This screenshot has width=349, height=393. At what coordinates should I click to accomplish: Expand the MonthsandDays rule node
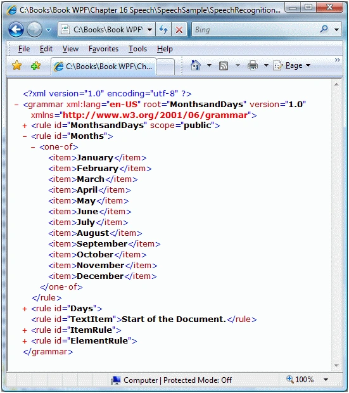[x=25, y=126]
